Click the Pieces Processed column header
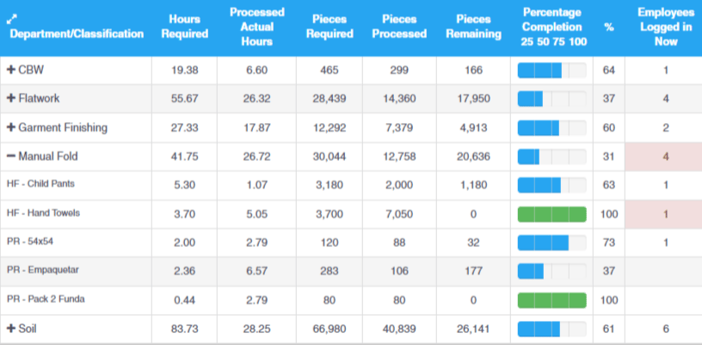Viewport: 702px width, 345px height. (x=403, y=27)
